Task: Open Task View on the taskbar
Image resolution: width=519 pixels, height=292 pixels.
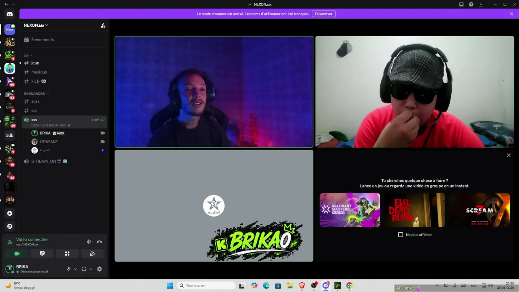Action: coord(242,286)
